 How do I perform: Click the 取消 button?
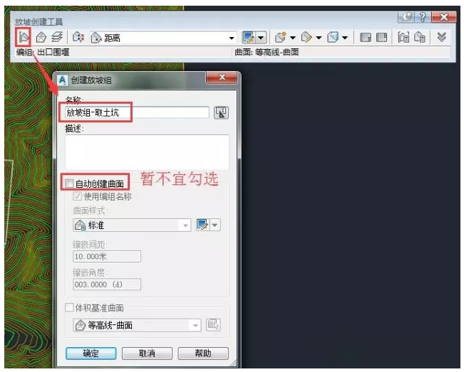(148, 354)
